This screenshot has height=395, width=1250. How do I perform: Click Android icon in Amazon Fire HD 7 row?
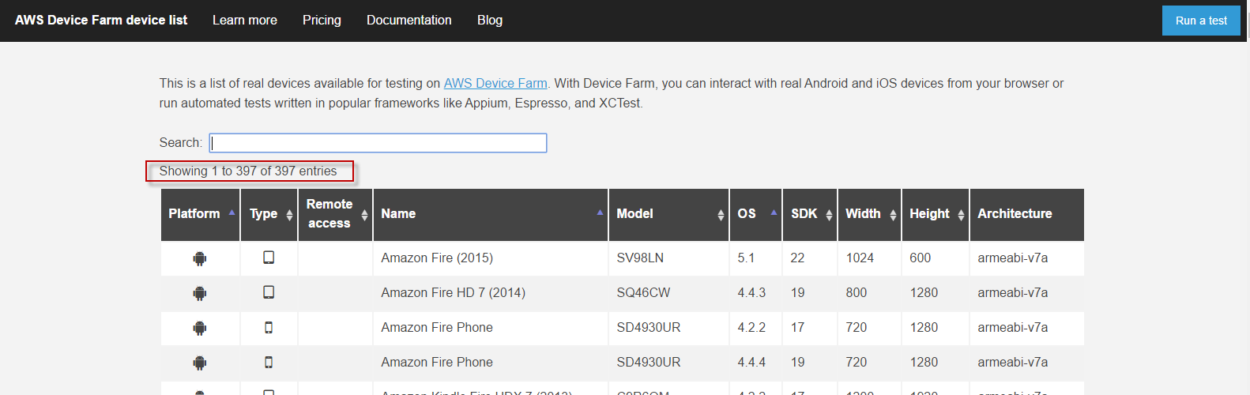click(200, 293)
